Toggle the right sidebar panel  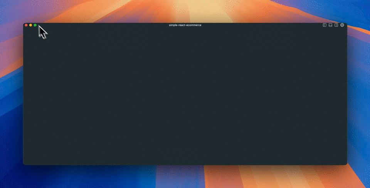(336, 25)
